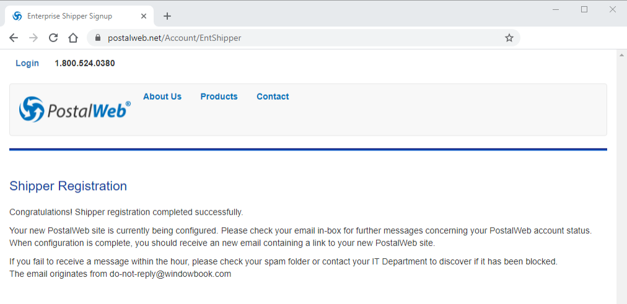The height and width of the screenshot is (304, 627).
Task: Close the Enterprise Shipper Signup tab
Action: (x=144, y=16)
